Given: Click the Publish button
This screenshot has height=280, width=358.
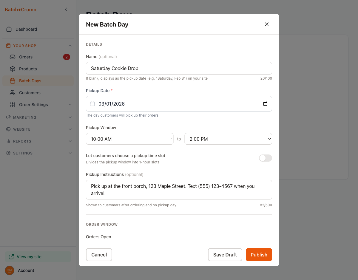Looking at the screenshot, I should [x=259, y=255].
